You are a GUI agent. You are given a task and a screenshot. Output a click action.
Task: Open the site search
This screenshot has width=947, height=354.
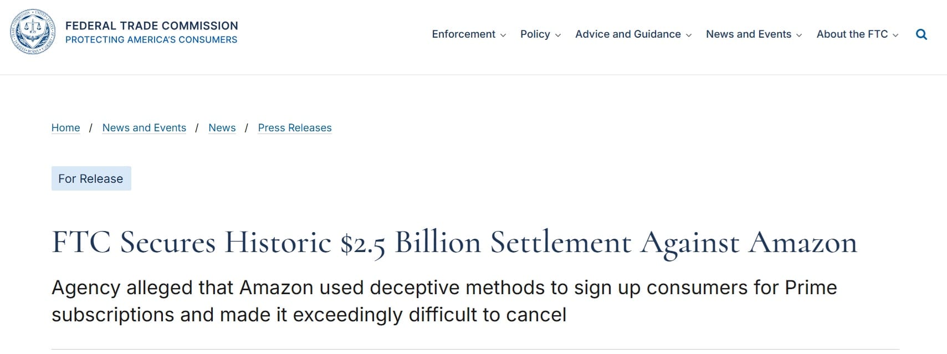(922, 34)
